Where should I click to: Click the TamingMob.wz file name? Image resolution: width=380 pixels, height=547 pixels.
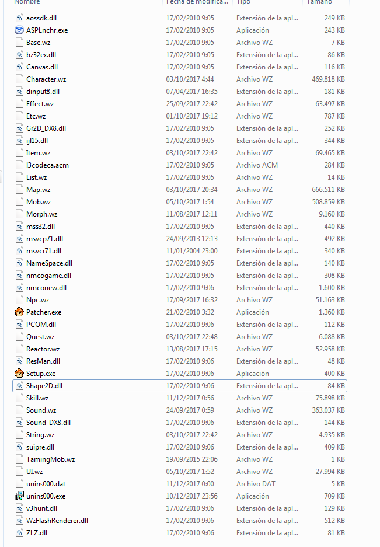50,459
